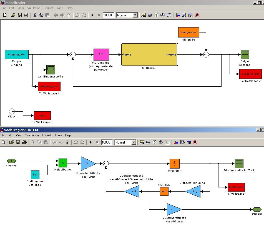Edit stop time 10000 field in modellregler window
Image resolution: width=264 pixels, height=231 pixels.
[x=109, y=15]
